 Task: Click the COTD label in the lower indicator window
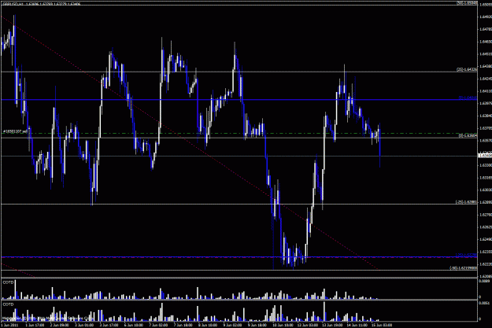(x=8, y=304)
